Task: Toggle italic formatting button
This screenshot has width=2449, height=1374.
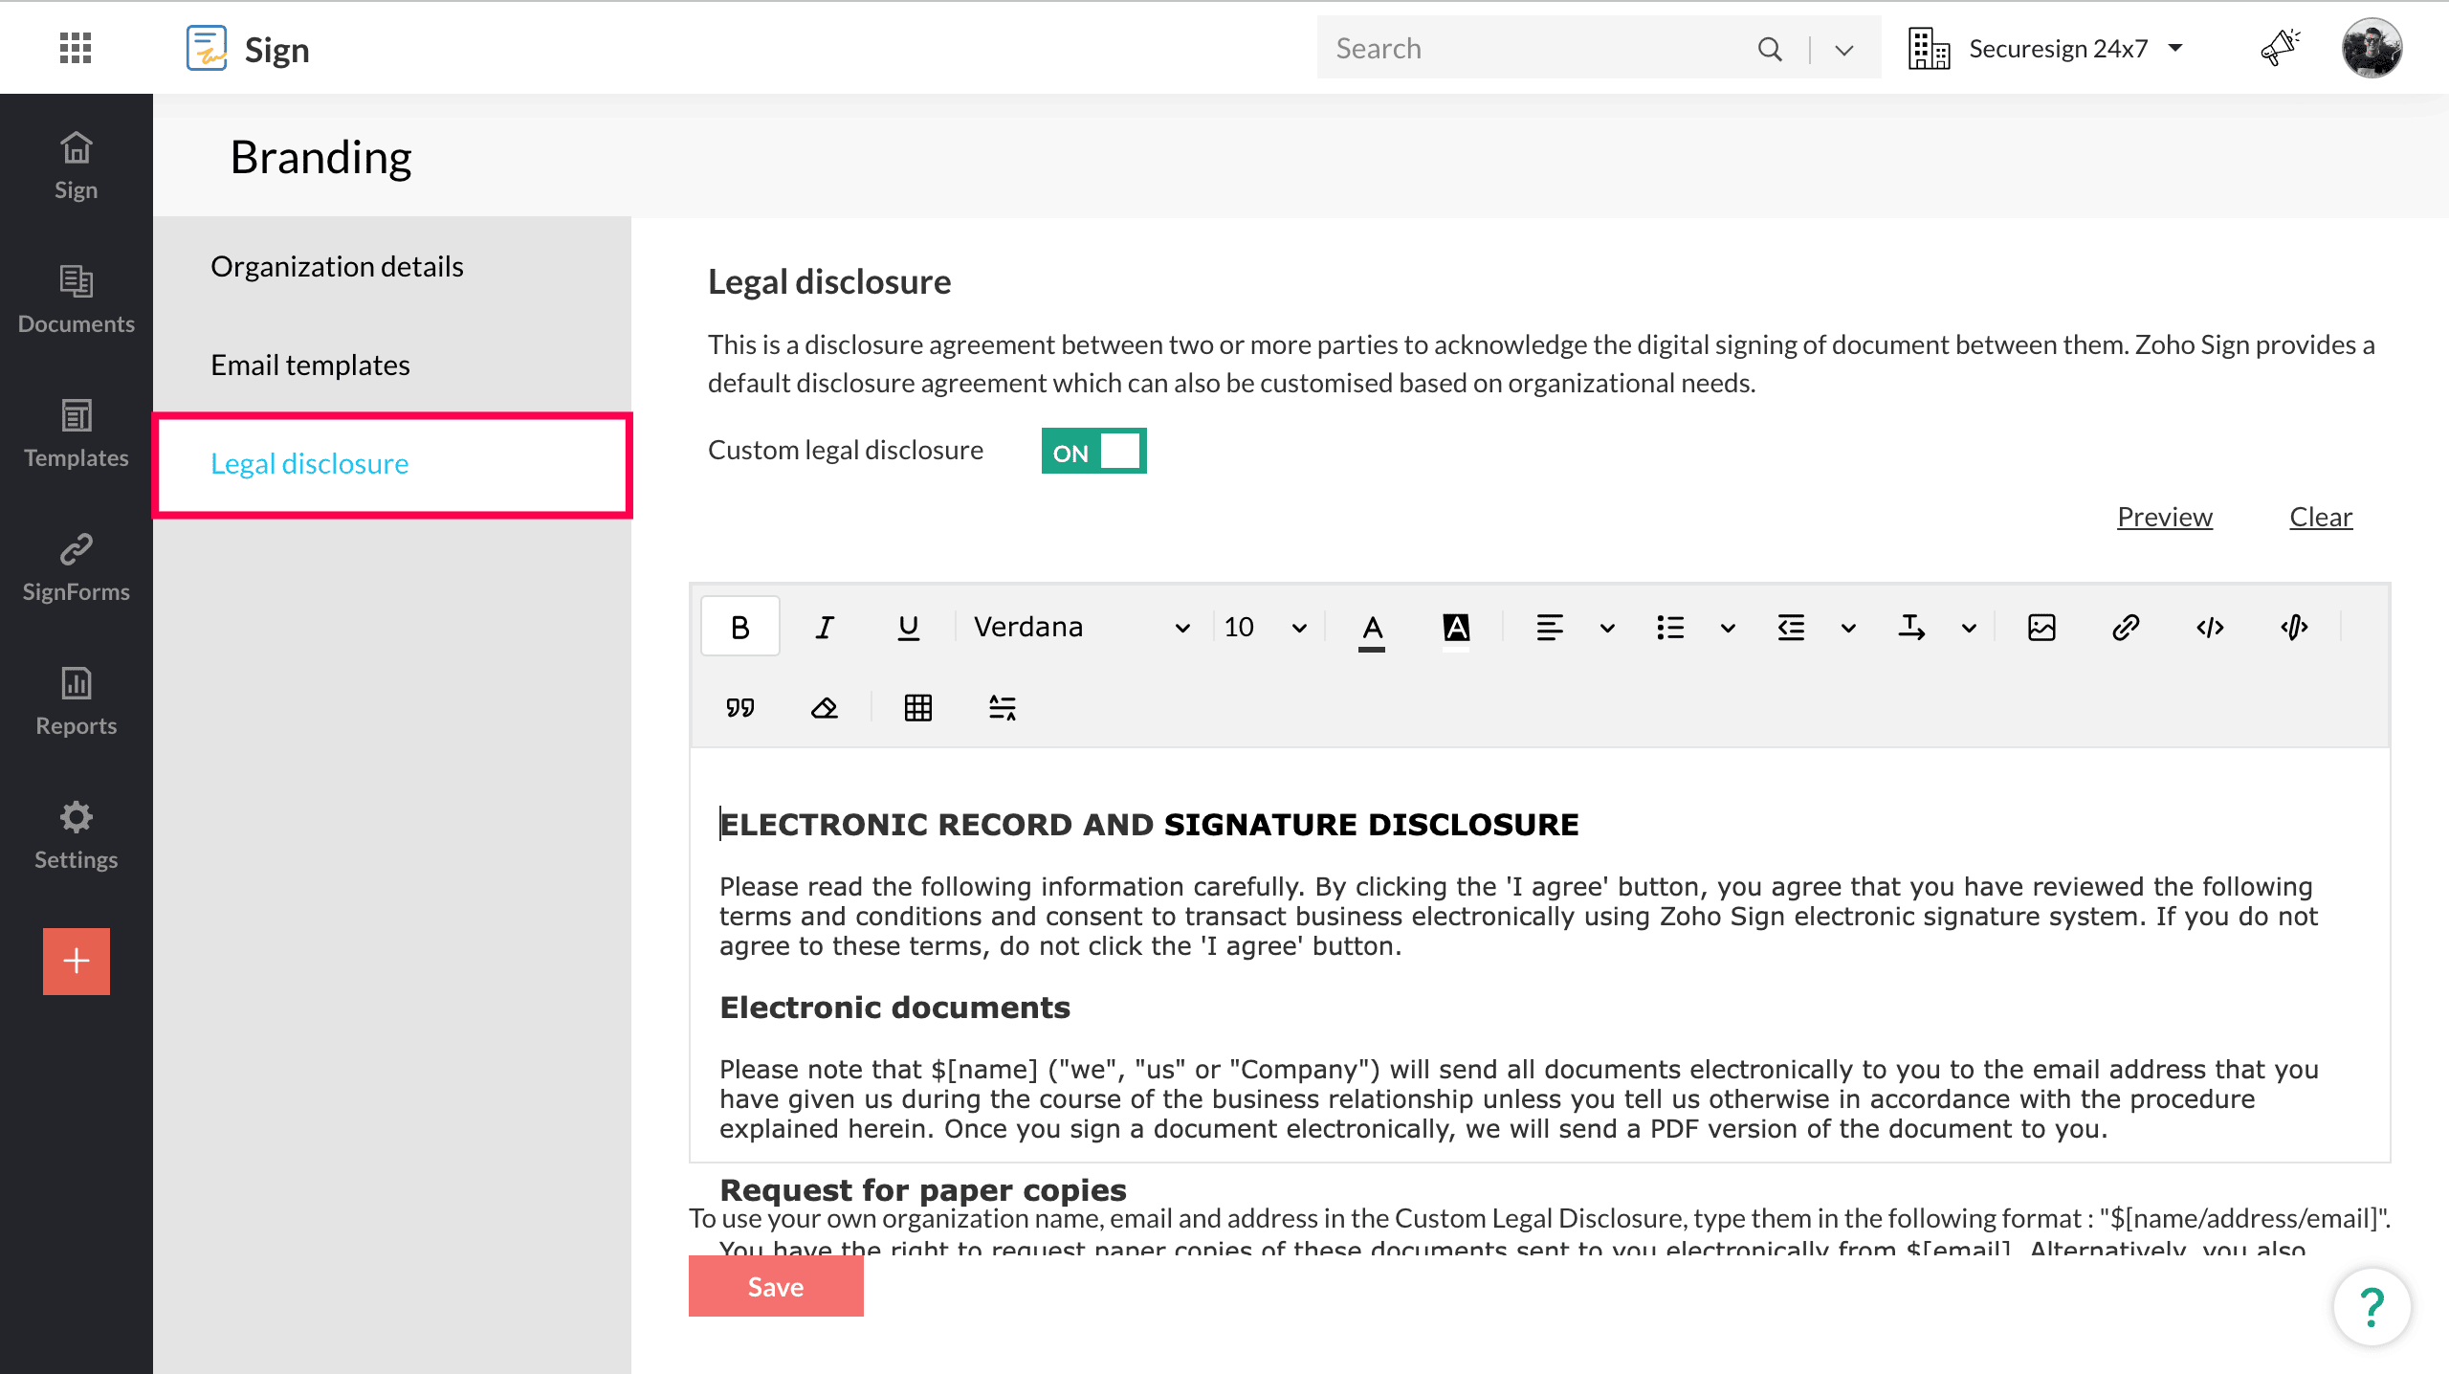Action: pos(824,628)
